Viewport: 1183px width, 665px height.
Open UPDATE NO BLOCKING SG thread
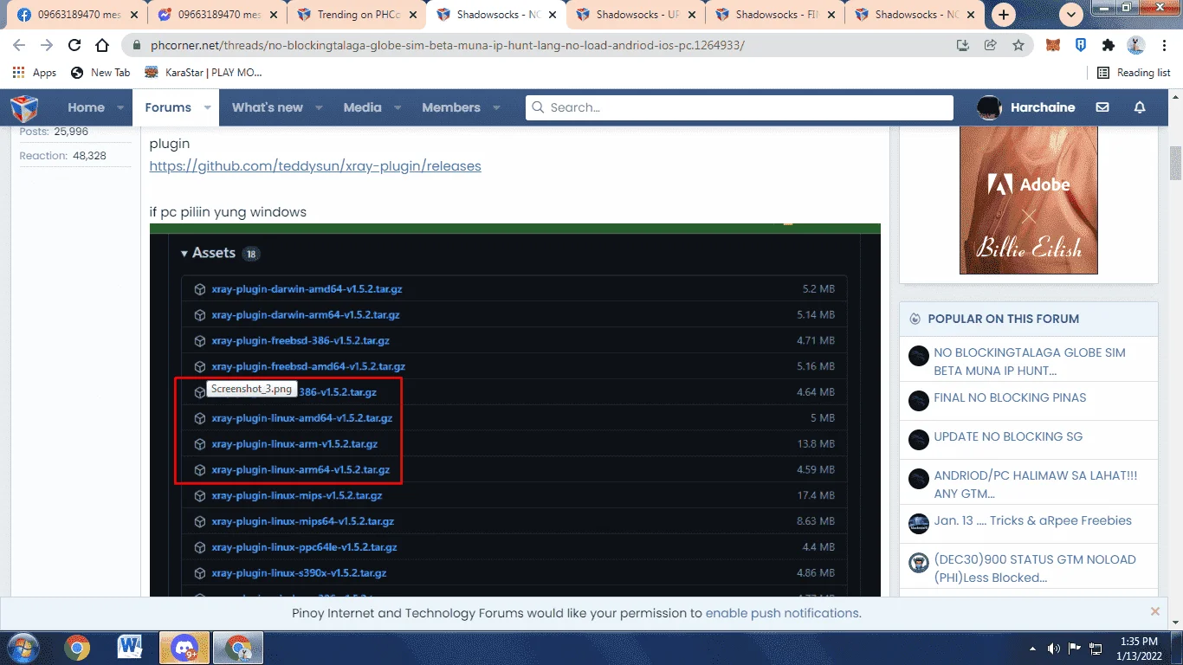point(1008,436)
